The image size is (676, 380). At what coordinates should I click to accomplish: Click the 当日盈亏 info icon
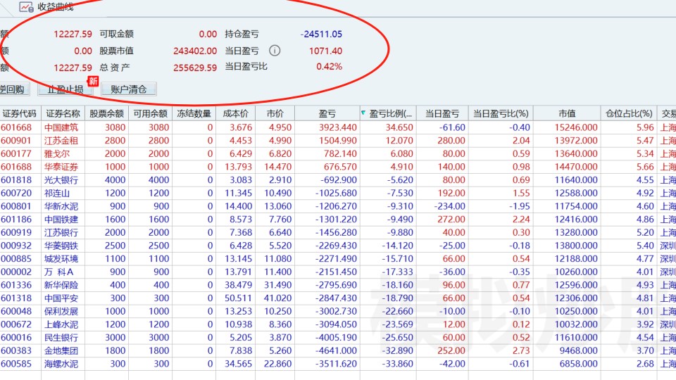tap(275, 51)
